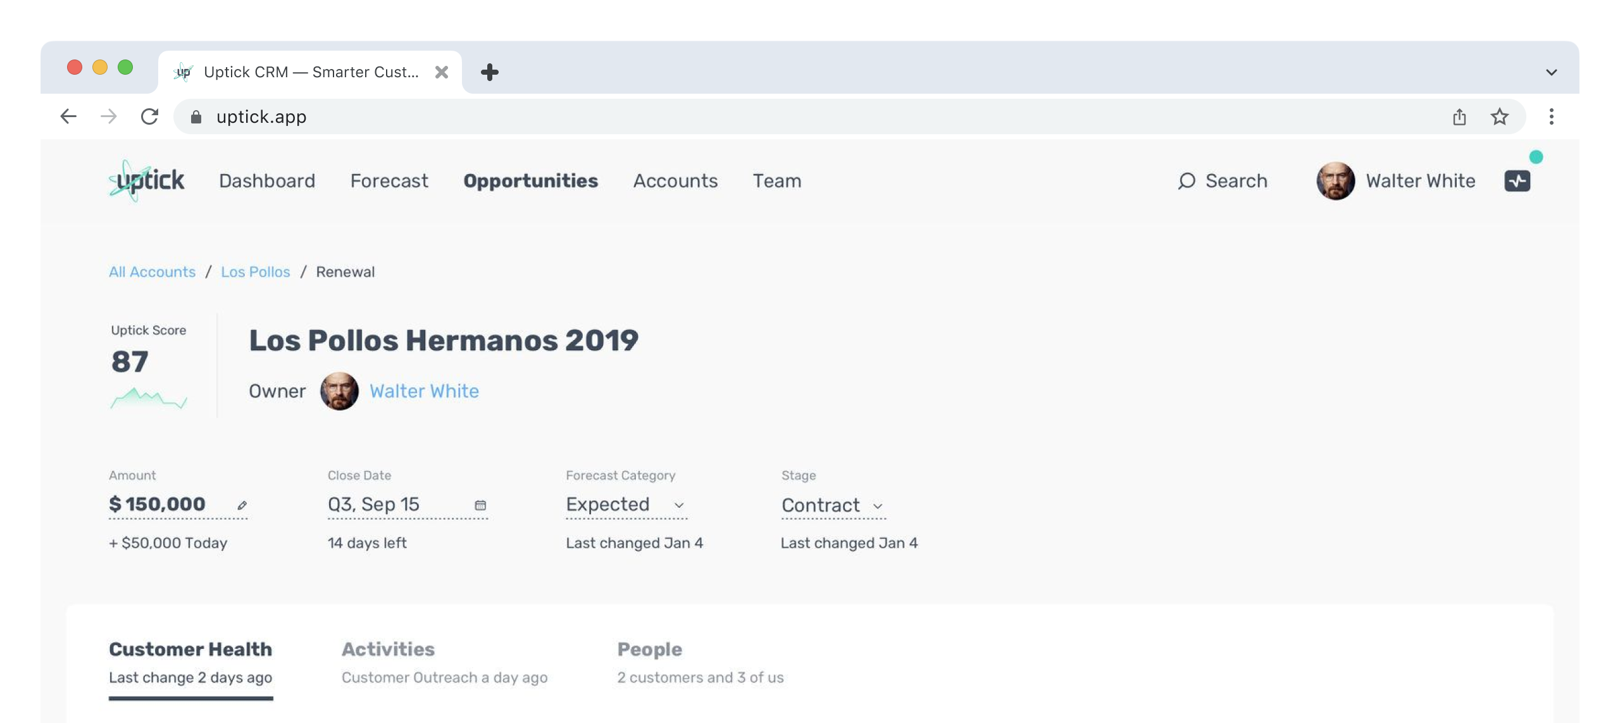Click the pencil icon to edit Amount
The height and width of the screenshot is (723, 1620).
[242, 505]
